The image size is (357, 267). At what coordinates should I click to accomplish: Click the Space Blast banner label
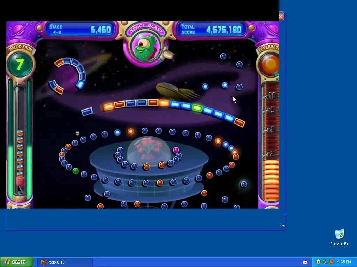(x=147, y=29)
